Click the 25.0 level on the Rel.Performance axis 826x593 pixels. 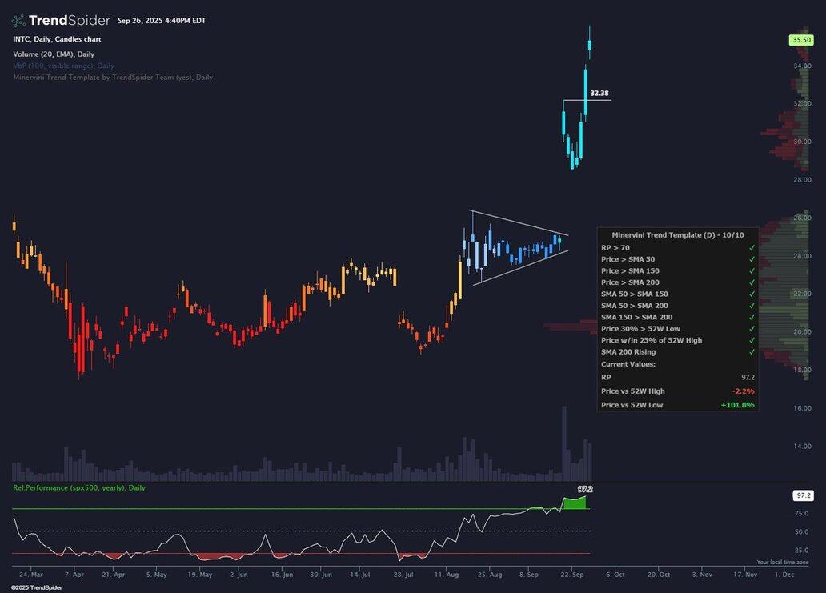tap(801, 551)
